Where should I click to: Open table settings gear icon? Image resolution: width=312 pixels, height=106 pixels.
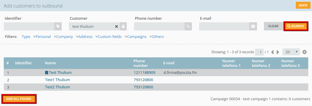[304, 52]
